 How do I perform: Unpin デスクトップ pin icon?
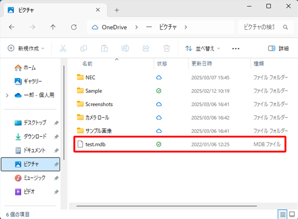tap(57, 123)
